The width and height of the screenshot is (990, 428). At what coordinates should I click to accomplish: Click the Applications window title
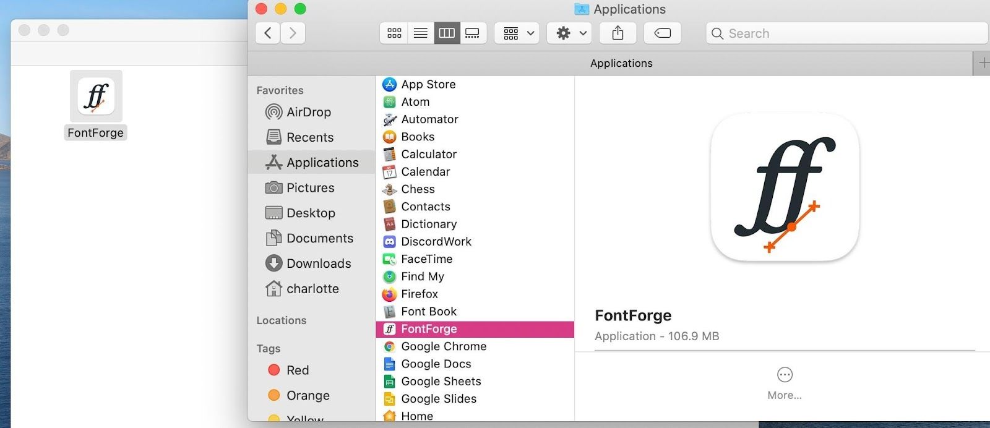click(629, 9)
